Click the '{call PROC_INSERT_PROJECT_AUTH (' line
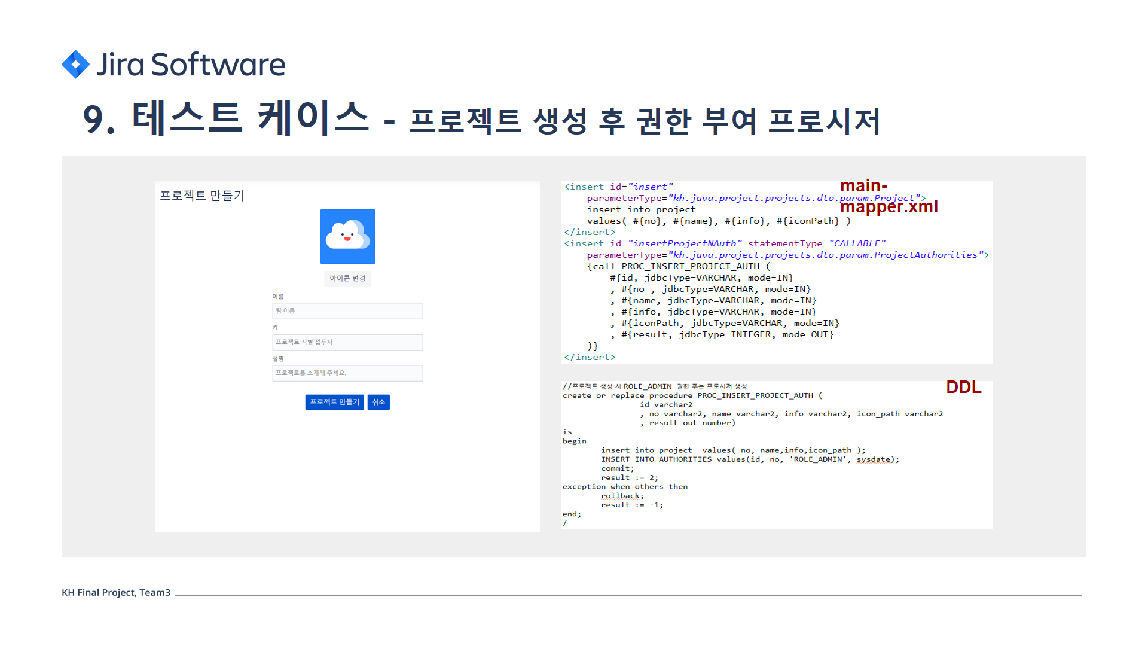Viewport: 1148px width, 646px height. (679, 266)
